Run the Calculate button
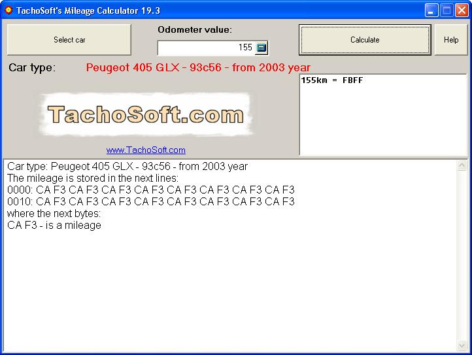 [365, 40]
